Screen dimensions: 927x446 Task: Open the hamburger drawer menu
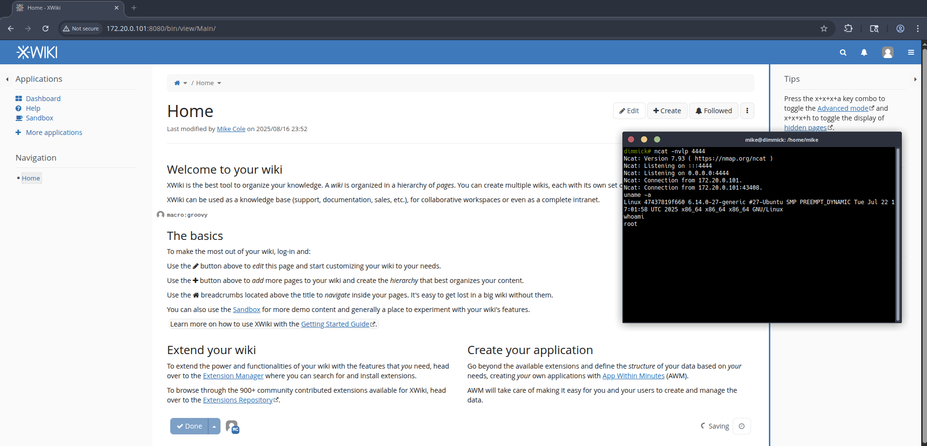tap(911, 53)
